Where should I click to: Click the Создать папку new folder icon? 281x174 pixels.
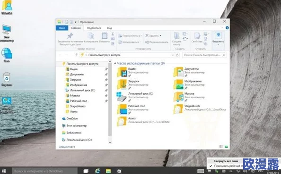point(176,36)
